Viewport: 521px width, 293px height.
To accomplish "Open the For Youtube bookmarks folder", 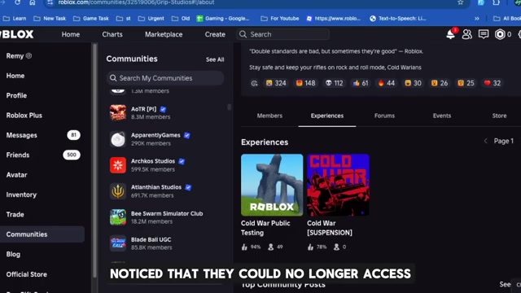I will pos(280,19).
